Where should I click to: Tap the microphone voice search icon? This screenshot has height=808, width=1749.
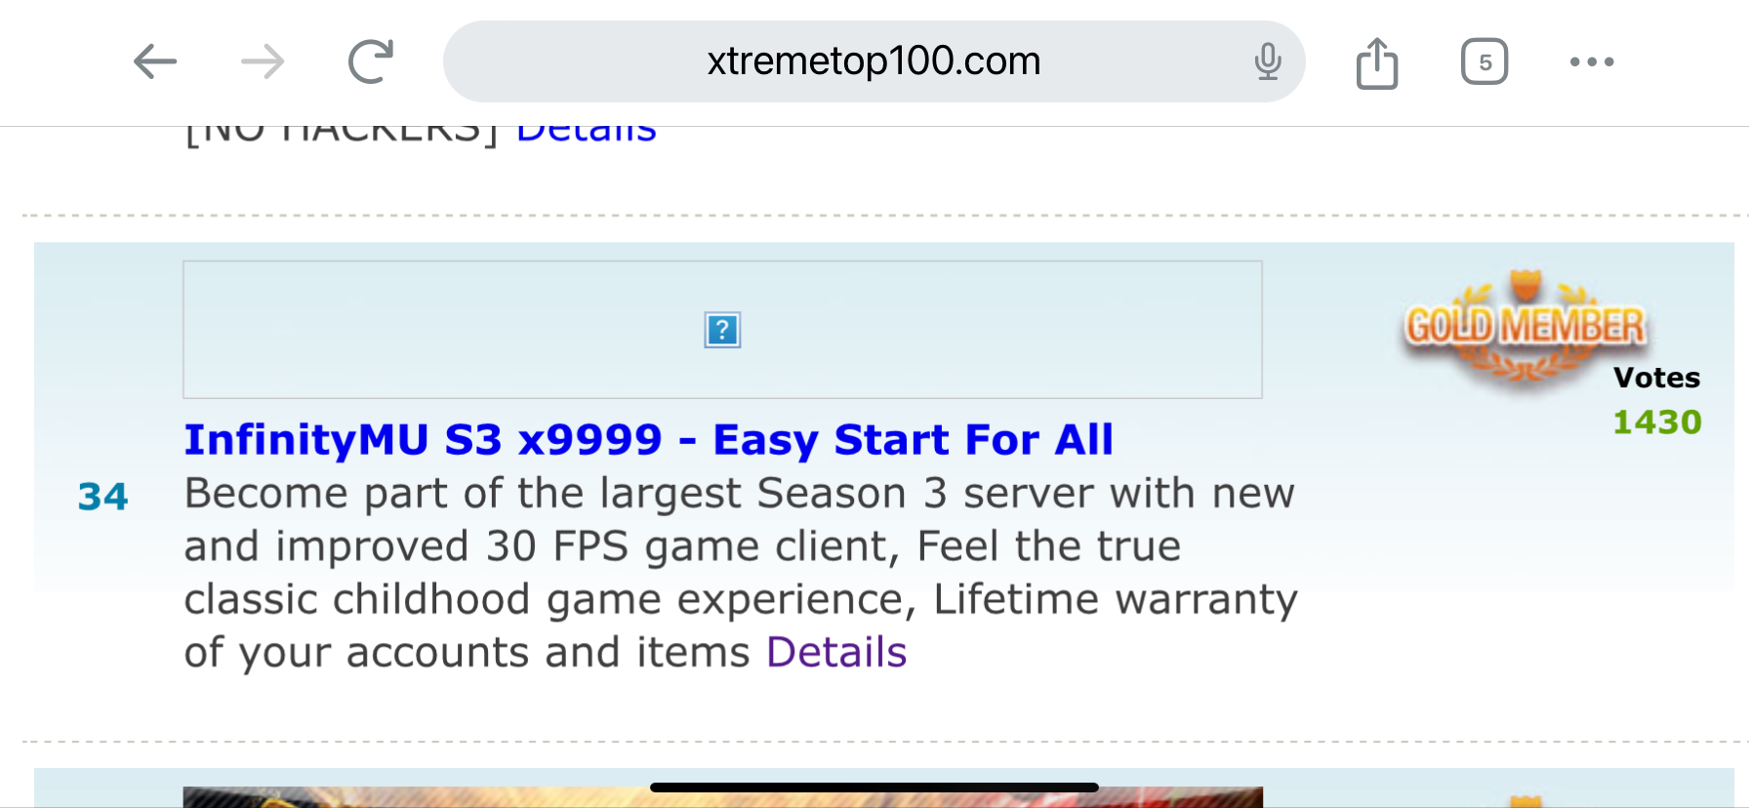point(1268,61)
